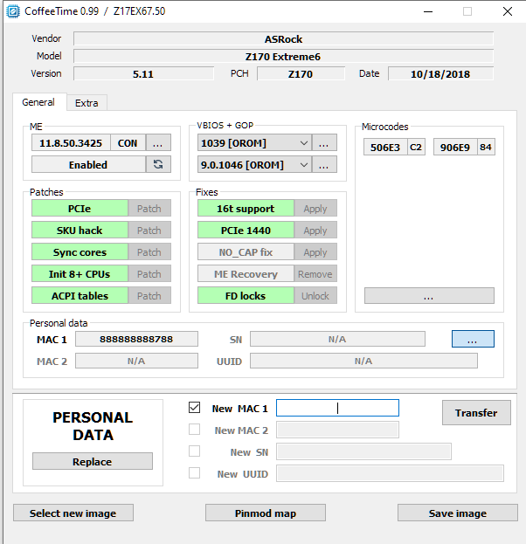526x544 pixels.
Task: Click the Replace personal data button
Action: pos(93,461)
